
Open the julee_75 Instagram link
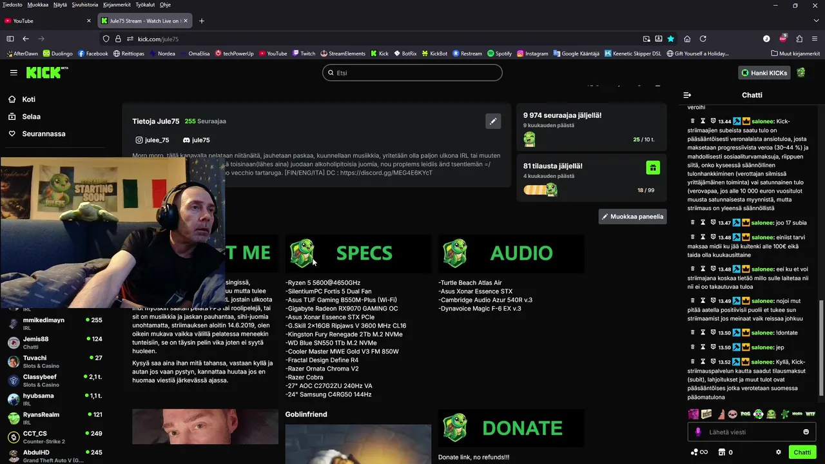tap(152, 140)
